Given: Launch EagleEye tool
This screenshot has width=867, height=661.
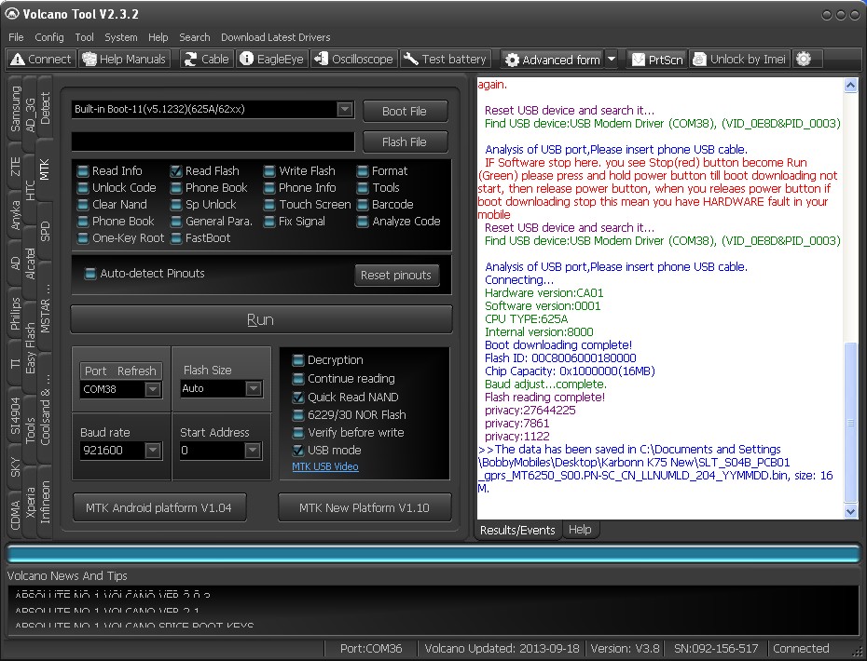Looking at the screenshot, I should [x=272, y=59].
